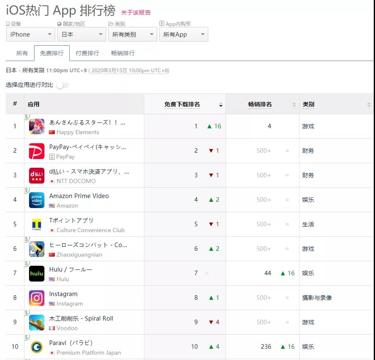
Task: Select the 畅销排行 tab
Action: pos(123,53)
